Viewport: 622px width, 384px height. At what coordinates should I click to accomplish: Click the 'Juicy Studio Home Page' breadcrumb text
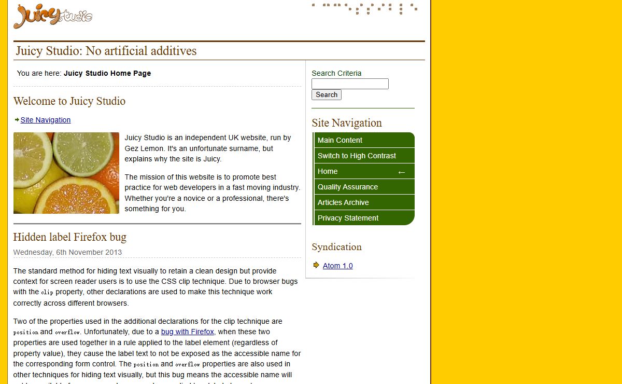tap(107, 73)
